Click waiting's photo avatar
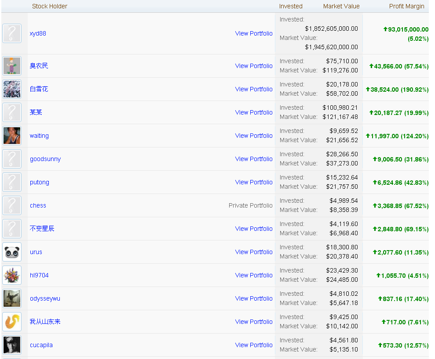This screenshot has width=435, height=359. coord(12,136)
